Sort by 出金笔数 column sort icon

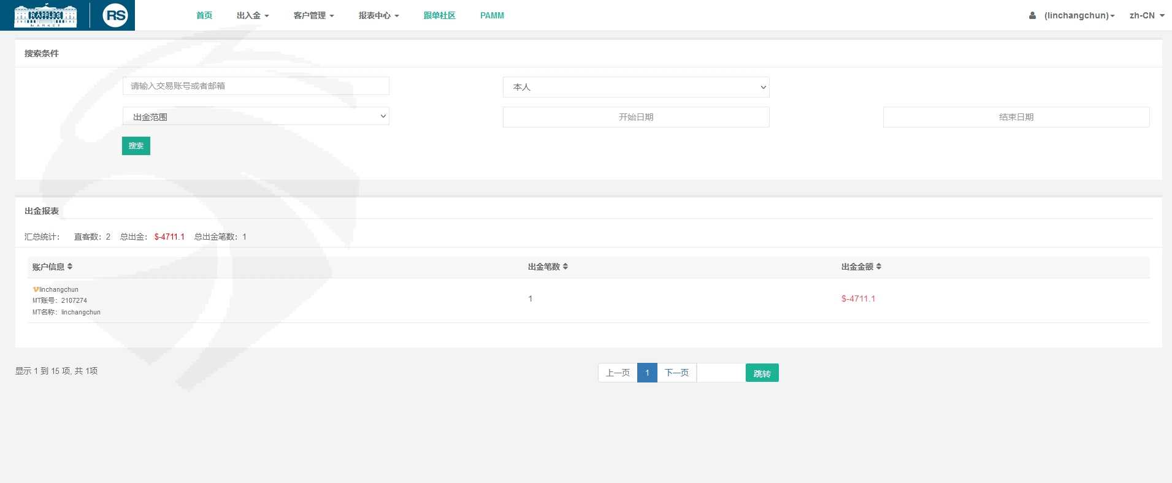click(x=565, y=267)
